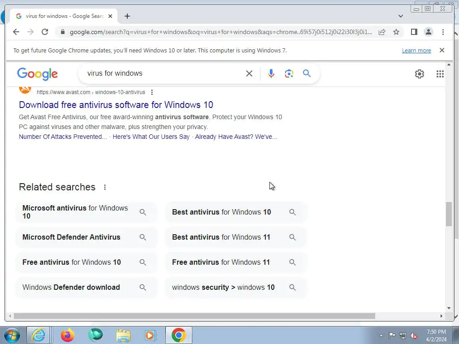Search Windows Defender download
The height and width of the screenshot is (344, 459).
point(87,288)
